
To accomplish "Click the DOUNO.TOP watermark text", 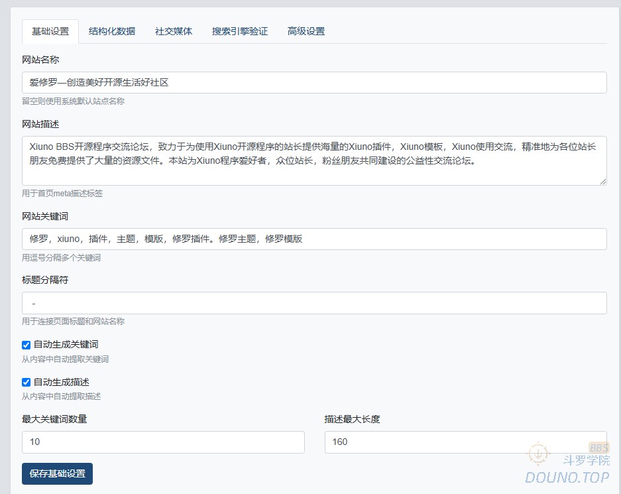I will click(567, 477).
